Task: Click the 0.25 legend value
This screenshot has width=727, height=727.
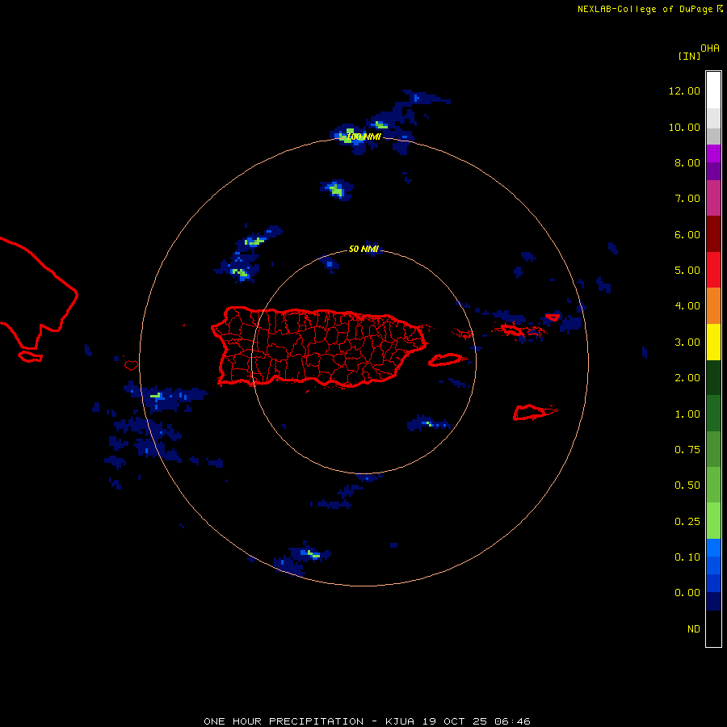Action: click(687, 522)
